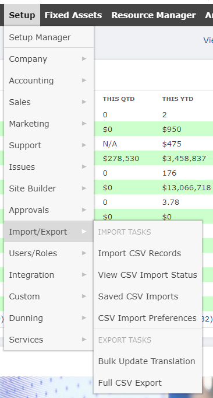Image resolution: width=213 pixels, height=398 pixels.
Task: Switch to the Fixed Assets tab
Action: [x=73, y=15]
